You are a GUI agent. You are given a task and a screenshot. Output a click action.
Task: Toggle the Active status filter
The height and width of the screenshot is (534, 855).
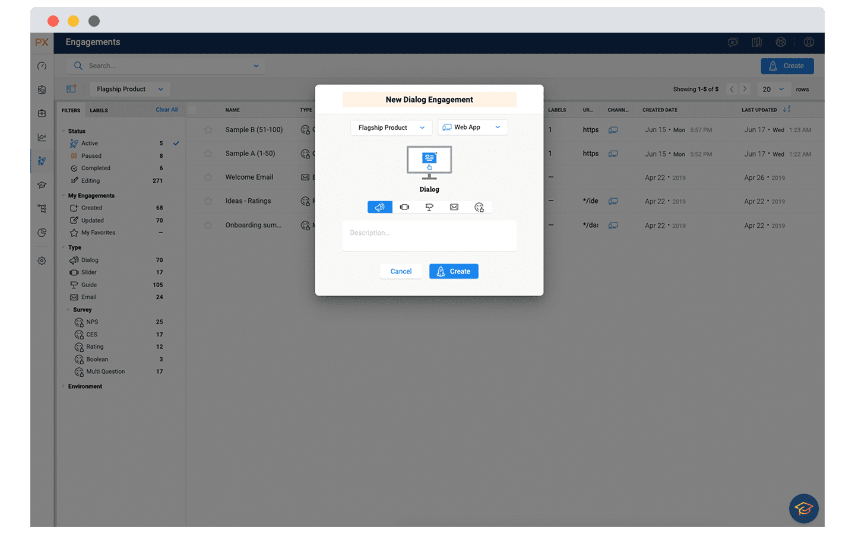[90, 144]
